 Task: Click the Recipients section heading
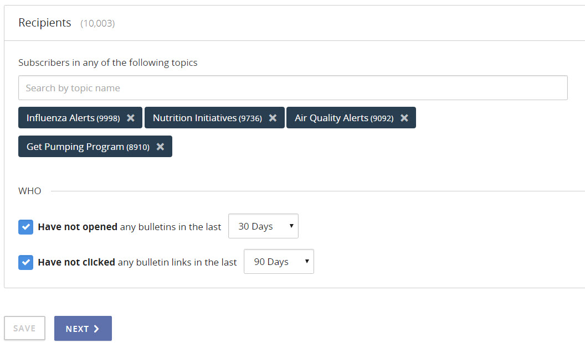[45, 23]
